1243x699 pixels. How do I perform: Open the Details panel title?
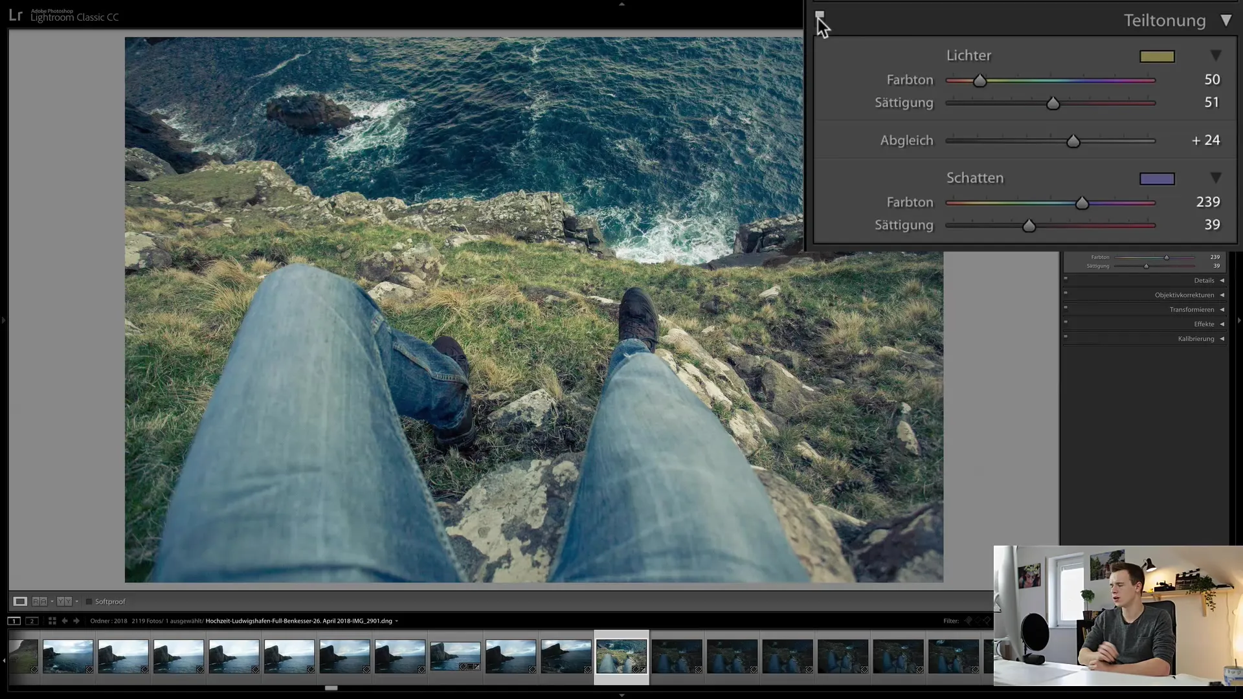click(x=1204, y=281)
